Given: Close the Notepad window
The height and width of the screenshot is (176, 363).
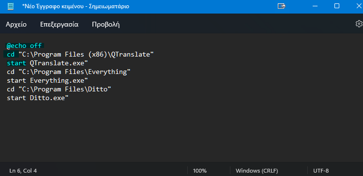Looking at the screenshot, I should (359, 6).
